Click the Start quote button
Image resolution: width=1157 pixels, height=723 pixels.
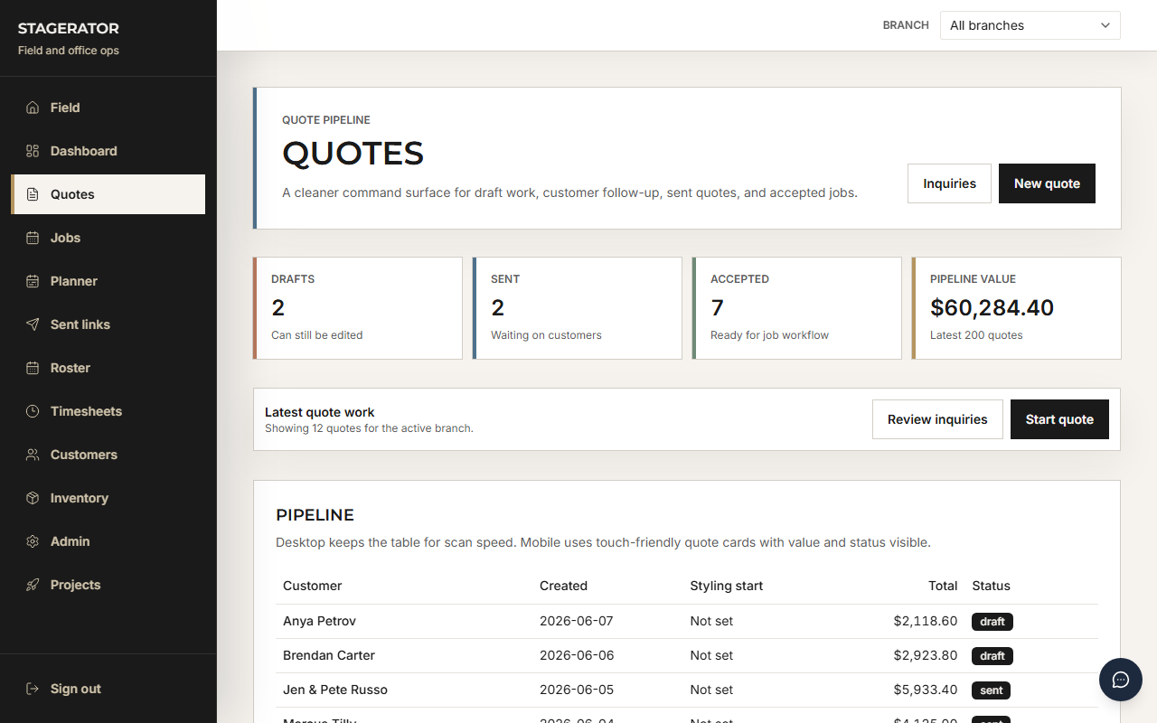[1059, 419]
